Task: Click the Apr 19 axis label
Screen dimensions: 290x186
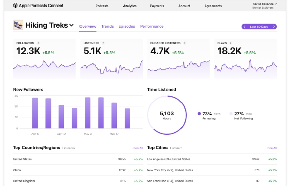Action: [61, 134]
